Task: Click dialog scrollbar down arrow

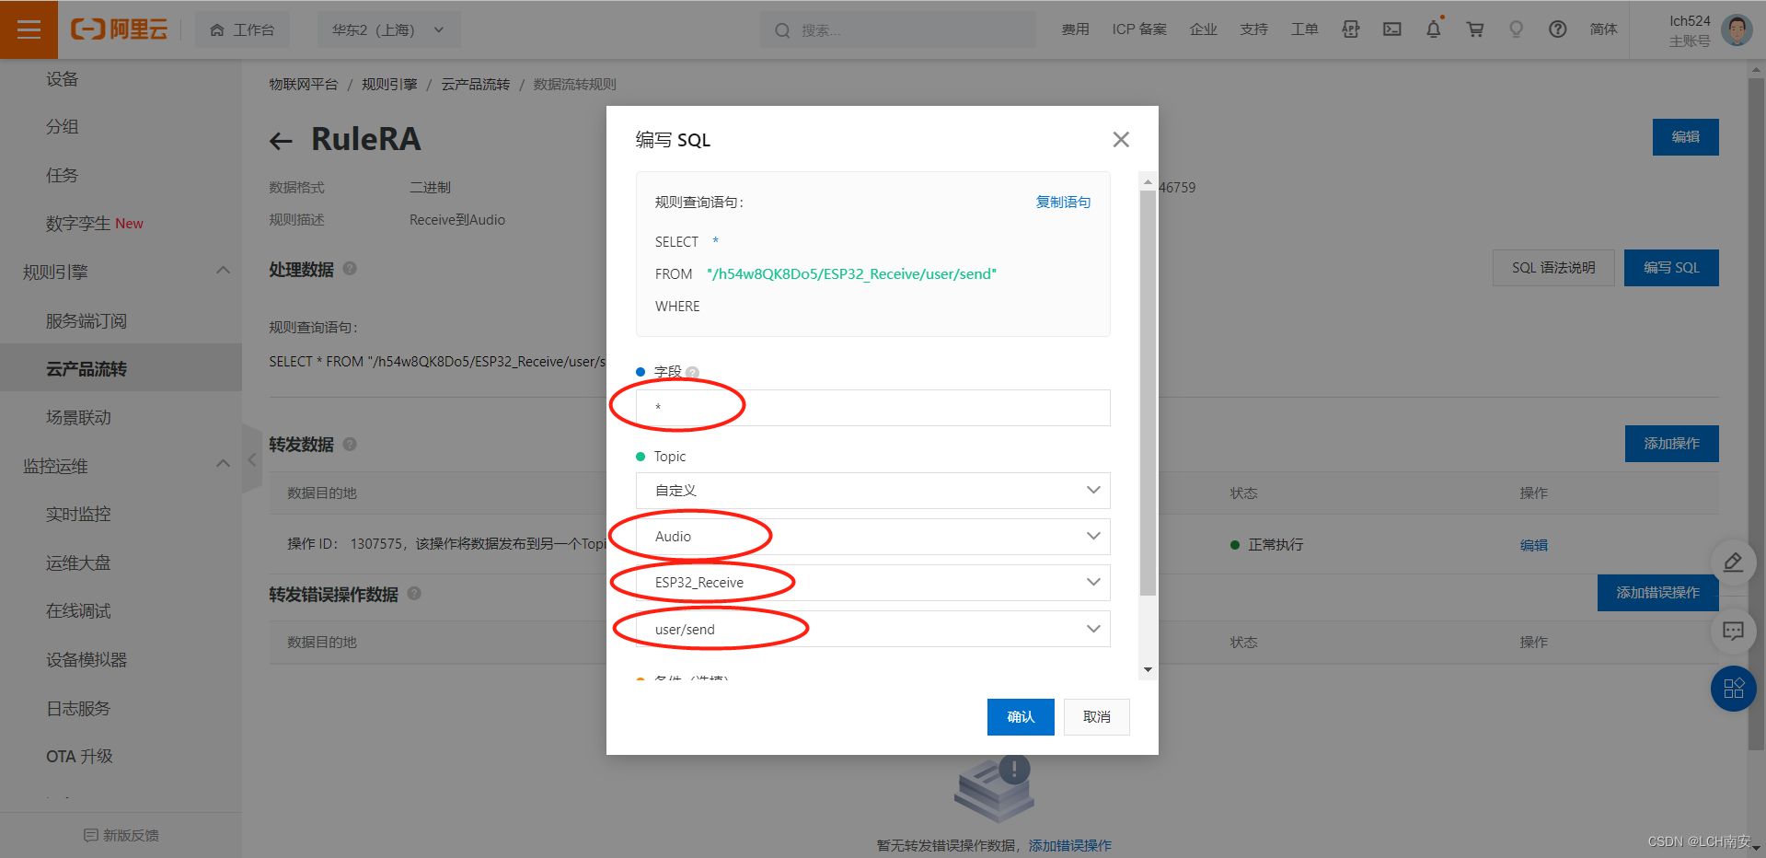Action: click(1148, 670)
